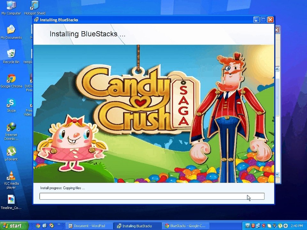Click the BlueStacks installer title bar icon
The width and height of the screenshot is (307, 230).
(36, 20)
